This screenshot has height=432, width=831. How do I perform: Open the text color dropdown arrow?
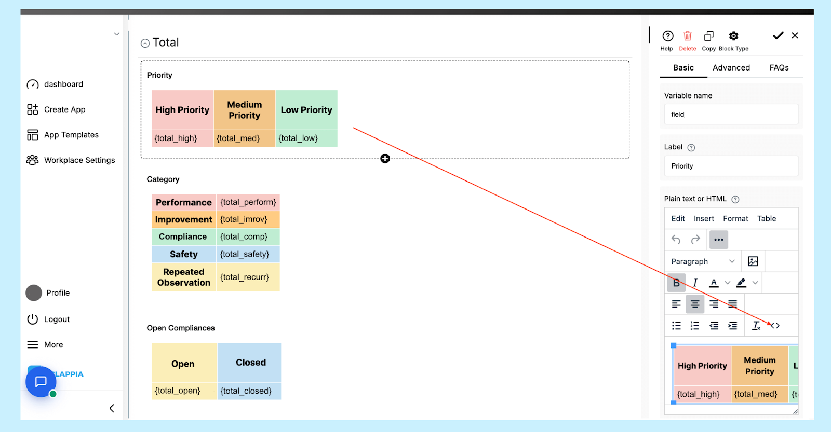(728, 283)
